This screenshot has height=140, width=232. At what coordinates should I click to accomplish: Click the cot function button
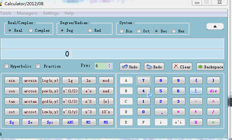coord(12,112)
